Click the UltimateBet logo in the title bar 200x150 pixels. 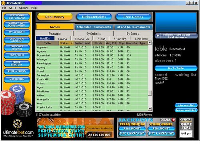point(3,3)
